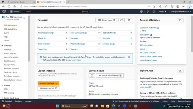Switch to the aws free tier Search tab

click(x=21, y=2)
